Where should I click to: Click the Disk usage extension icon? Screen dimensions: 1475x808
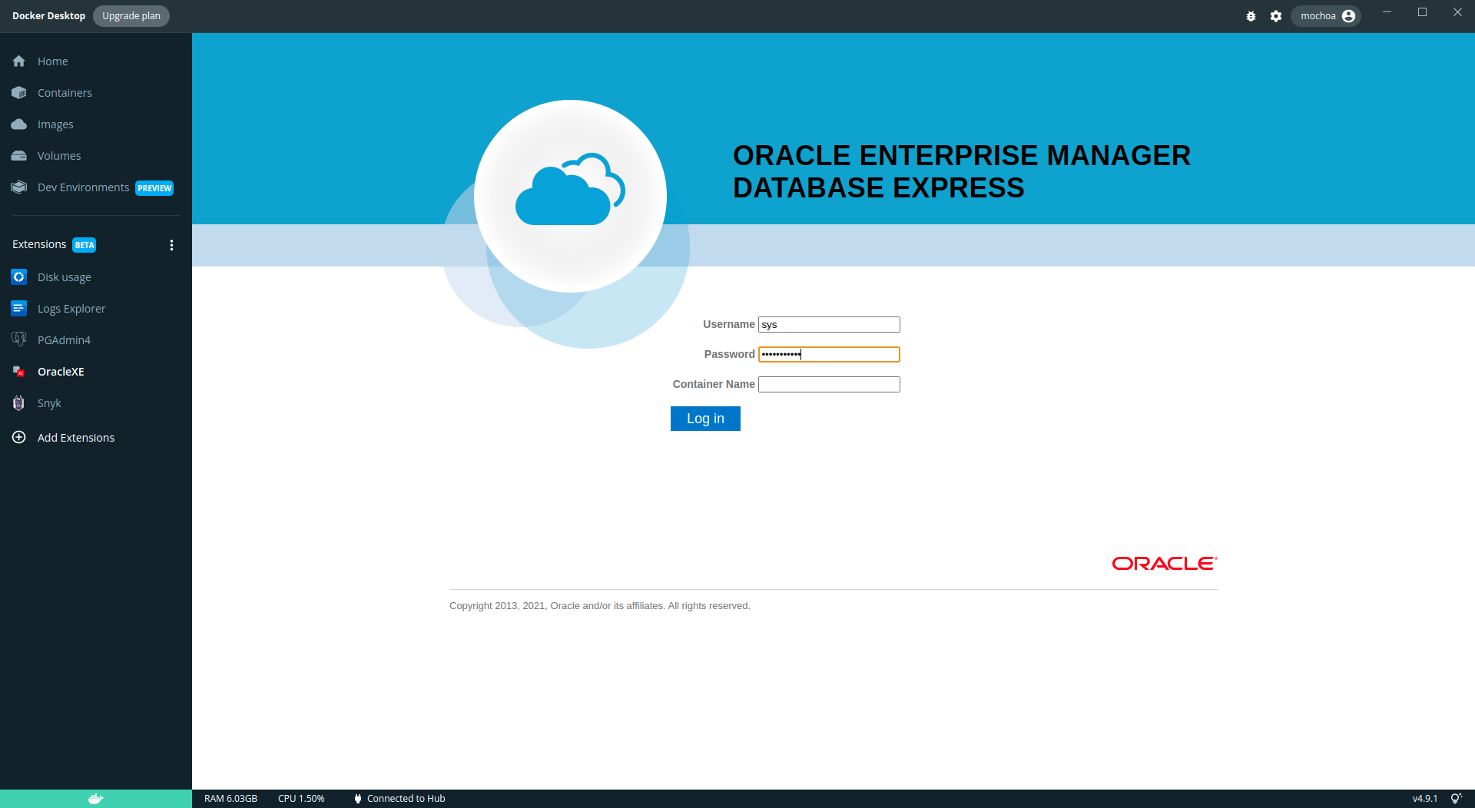[x=19, y=277]
